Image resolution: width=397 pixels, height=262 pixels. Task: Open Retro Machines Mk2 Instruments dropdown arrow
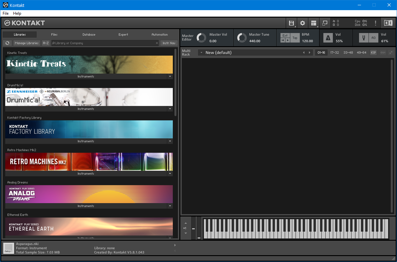[170, 174]
